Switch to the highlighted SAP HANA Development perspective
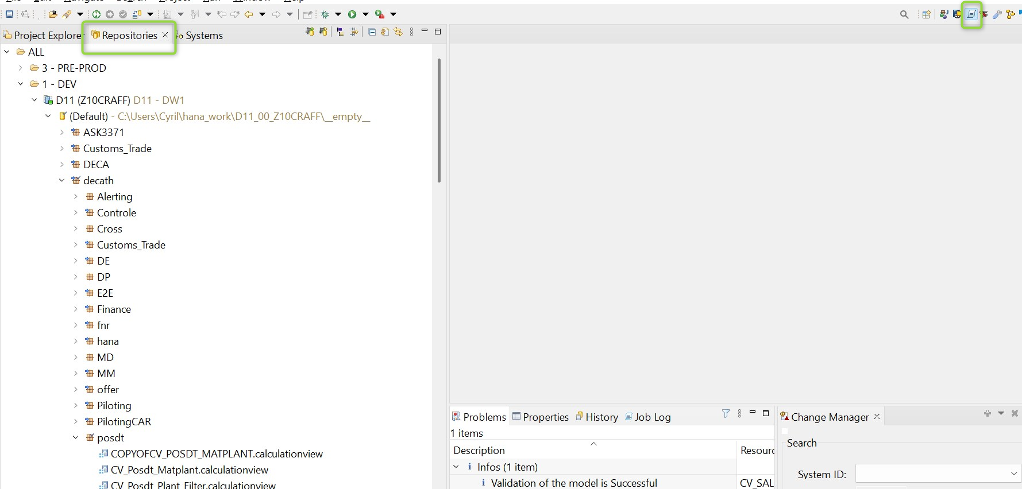The height and width of the screenshot is (489, 1022). [x=971, y=14]
